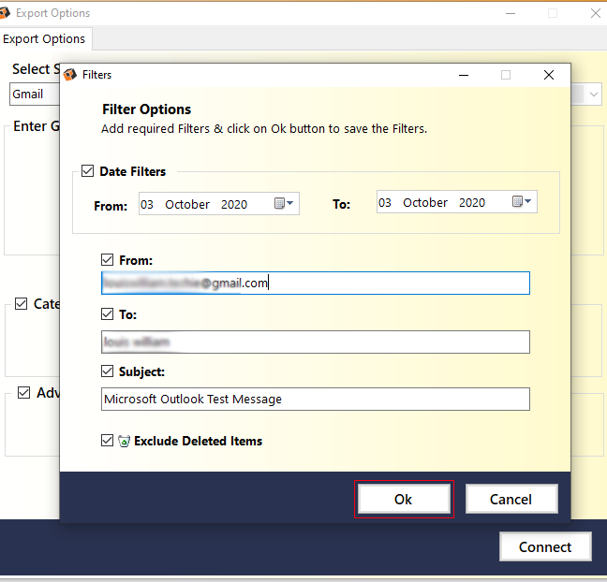Click the From email address field

[x=315, y=283]
